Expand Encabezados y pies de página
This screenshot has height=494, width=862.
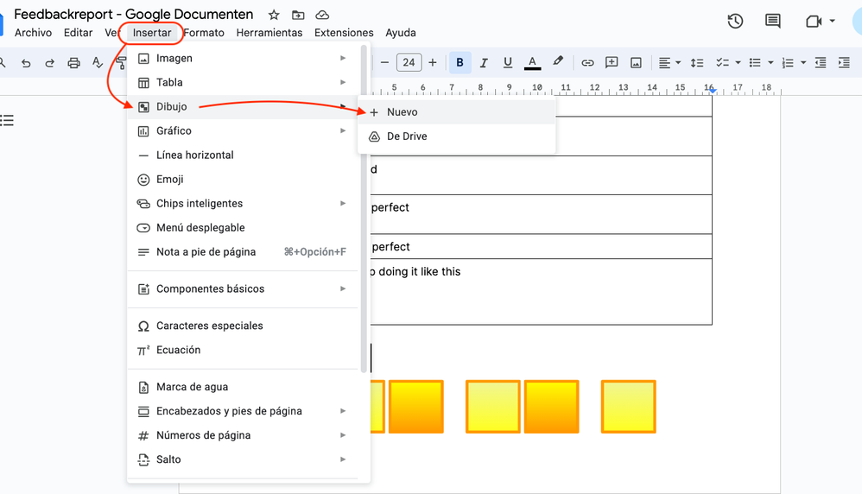243,411
